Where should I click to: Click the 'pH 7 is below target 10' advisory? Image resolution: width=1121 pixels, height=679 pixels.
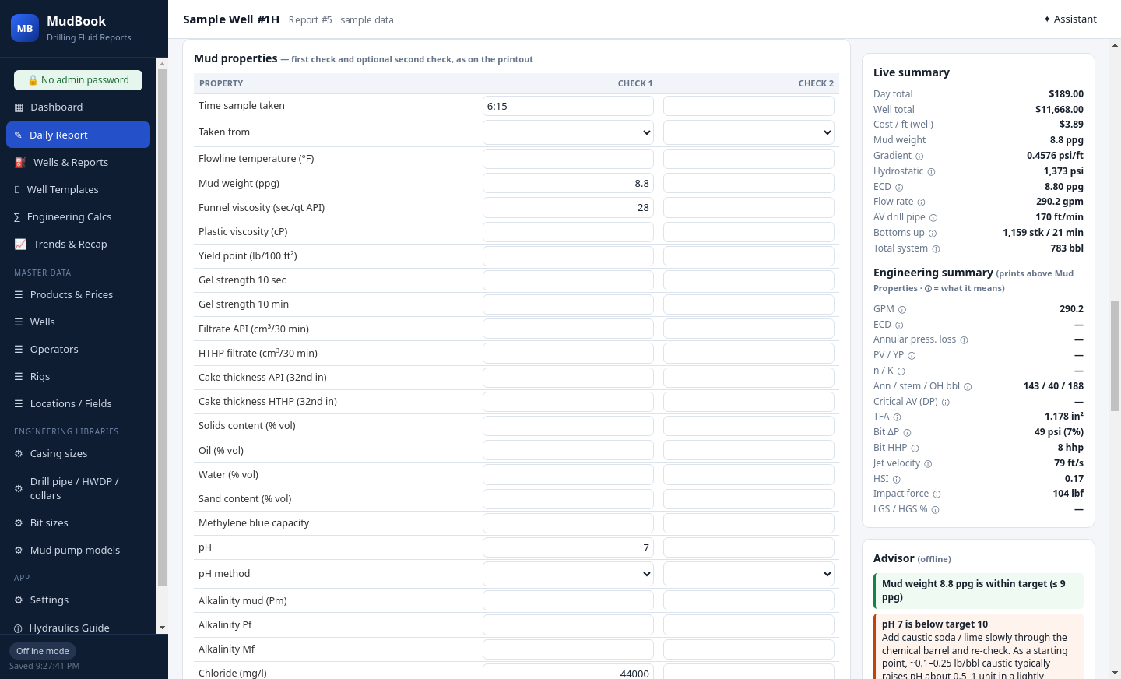click(x=979, y=646)
